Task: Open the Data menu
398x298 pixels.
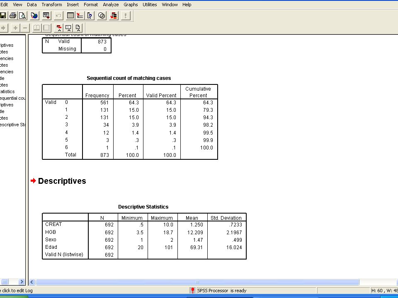Action: point(32,5)
